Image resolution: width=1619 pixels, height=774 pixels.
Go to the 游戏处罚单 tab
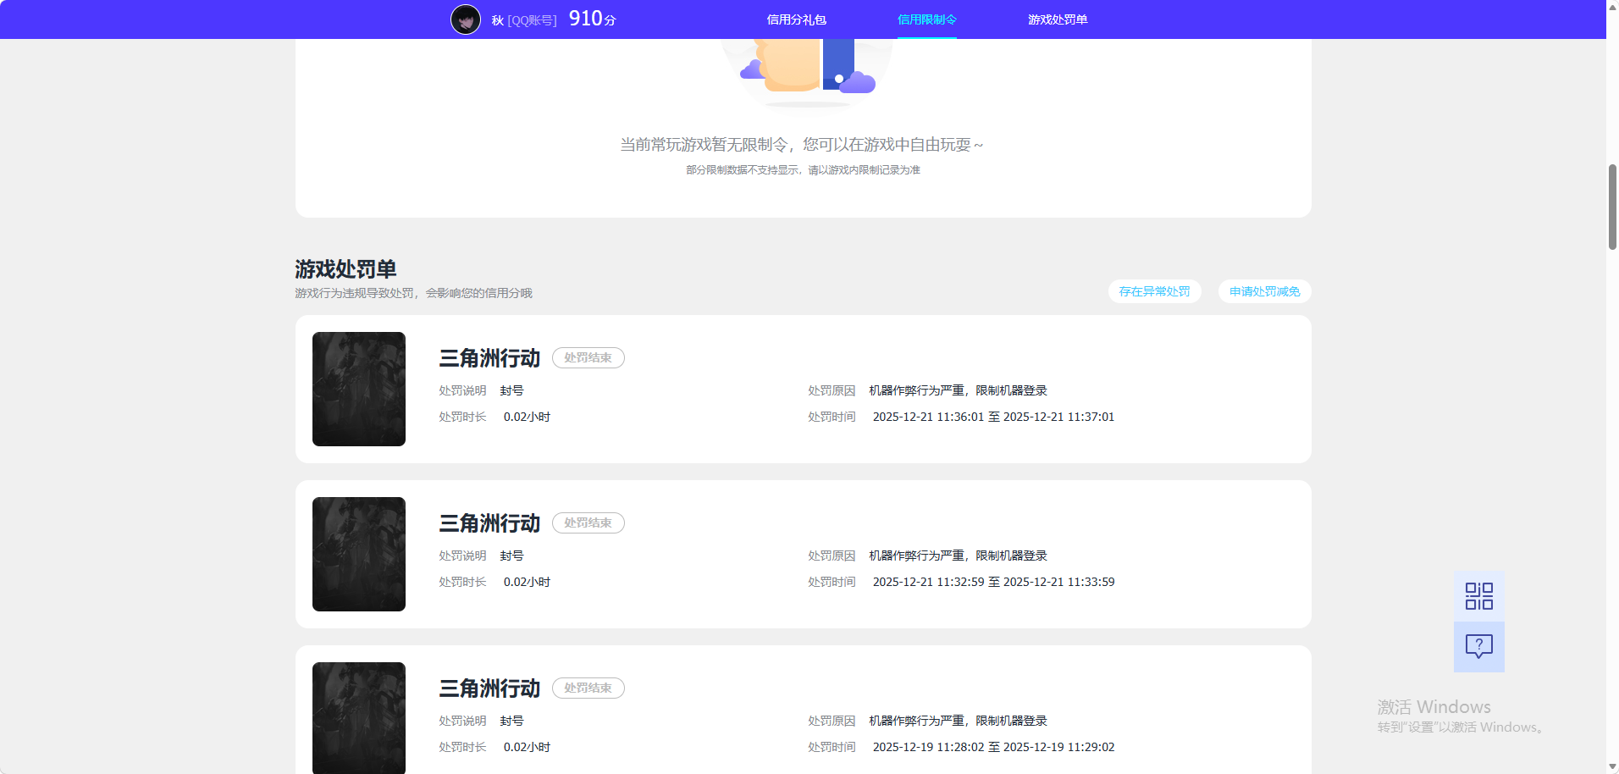(x=1058, y=19)
